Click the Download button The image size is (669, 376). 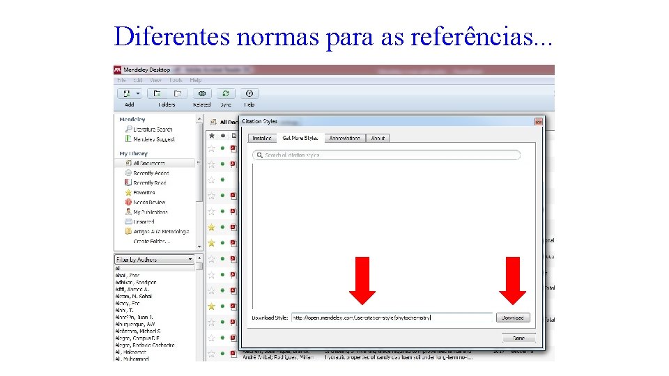click(513, 318)
